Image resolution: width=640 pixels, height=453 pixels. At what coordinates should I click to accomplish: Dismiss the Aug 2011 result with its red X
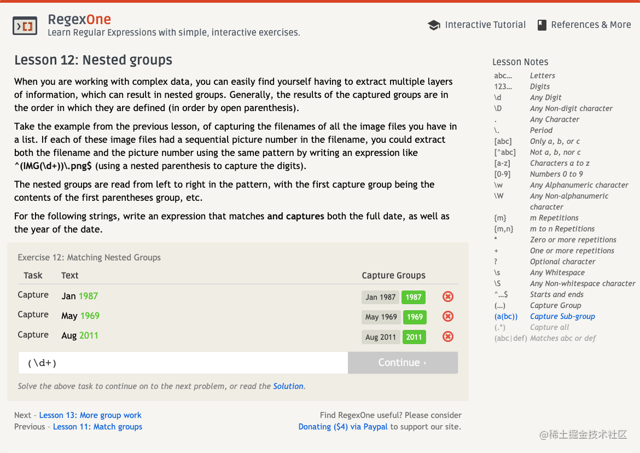click(x=447, y=336)
